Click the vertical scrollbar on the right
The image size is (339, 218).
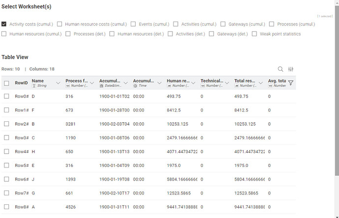337,98
